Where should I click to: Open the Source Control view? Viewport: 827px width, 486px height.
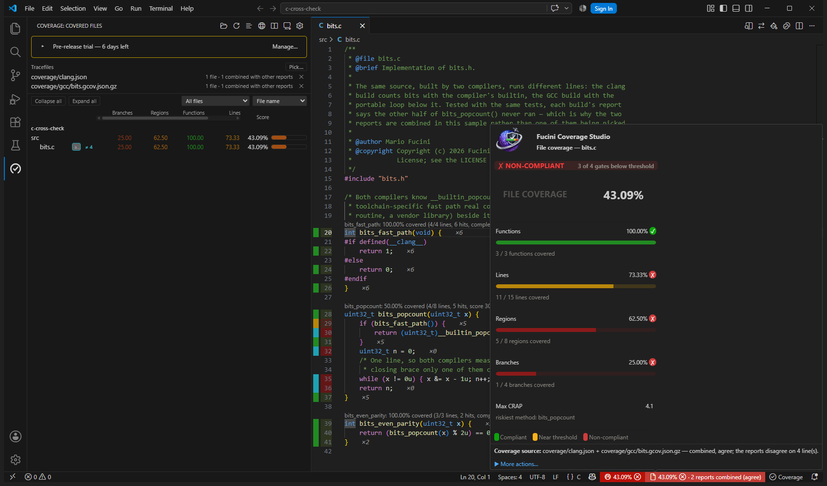(16, 75)
